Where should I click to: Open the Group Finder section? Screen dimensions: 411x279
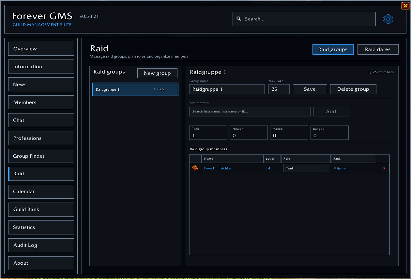tap(41, 156)
